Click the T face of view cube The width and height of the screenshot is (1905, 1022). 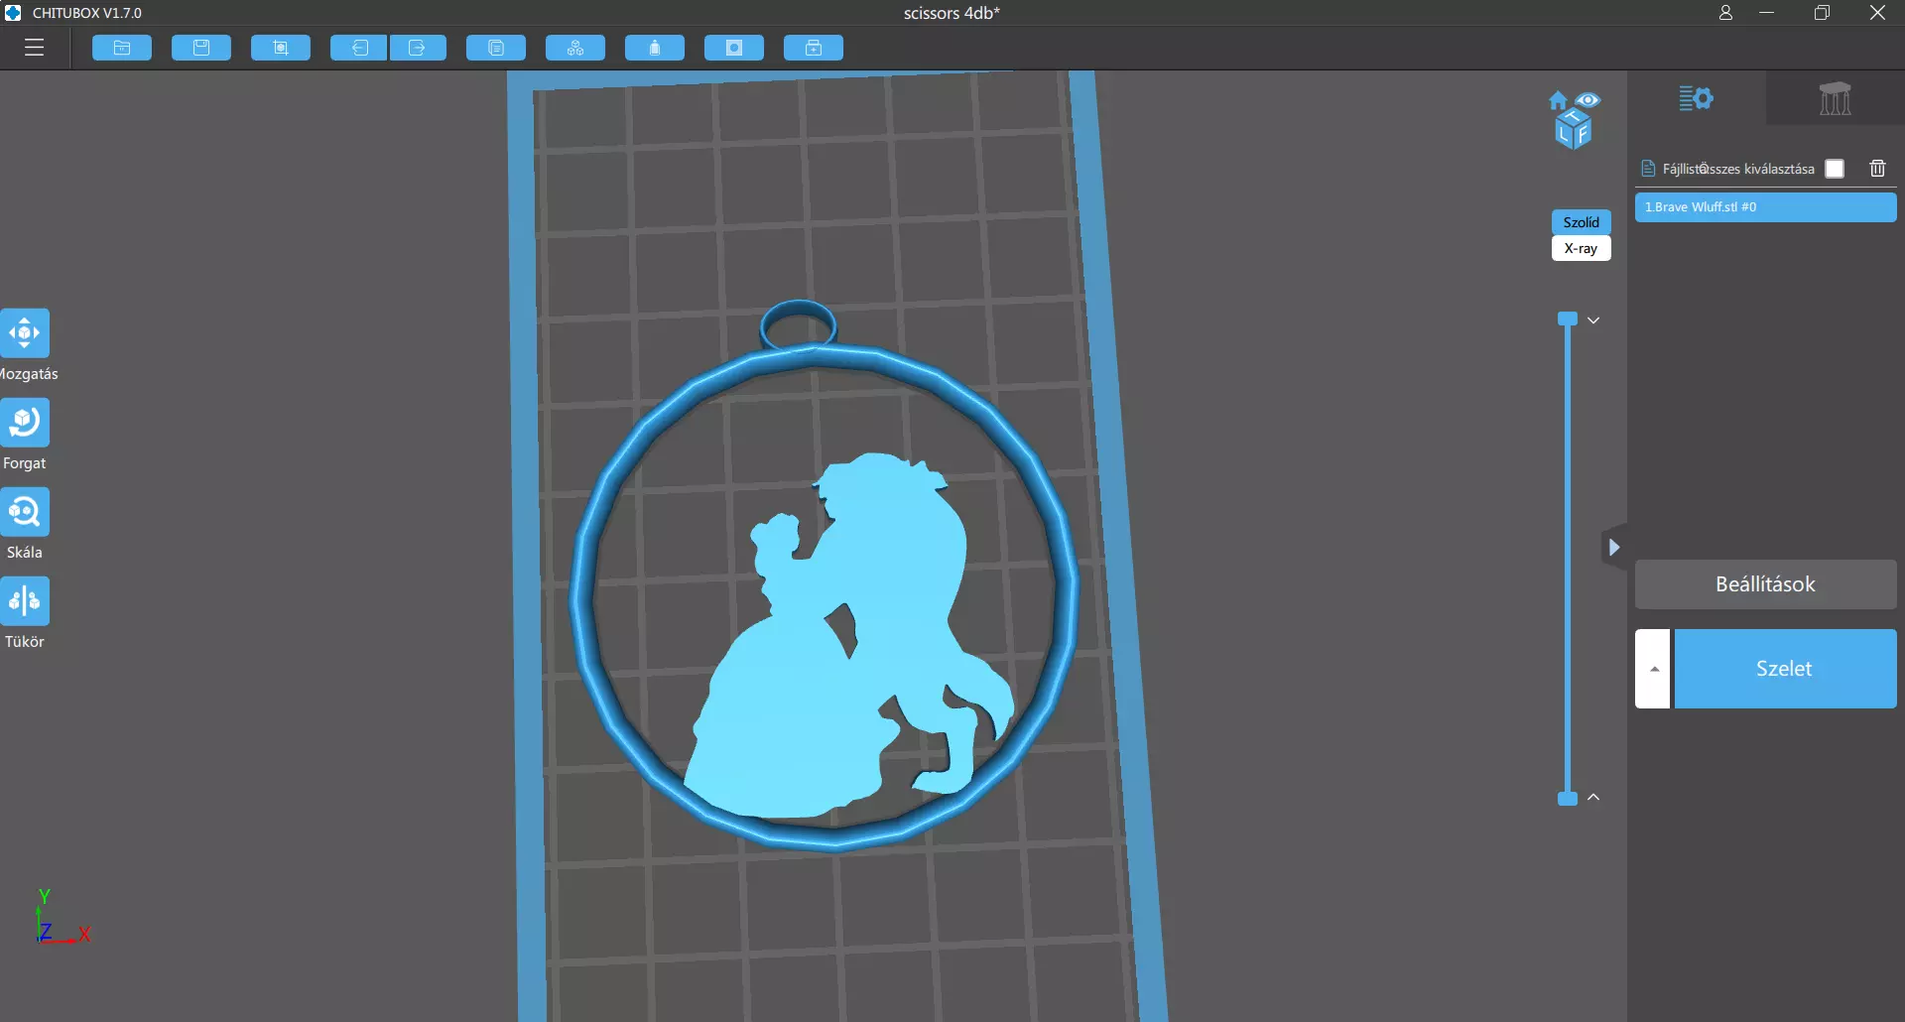pyautogui.click(x=1574, y=117)
